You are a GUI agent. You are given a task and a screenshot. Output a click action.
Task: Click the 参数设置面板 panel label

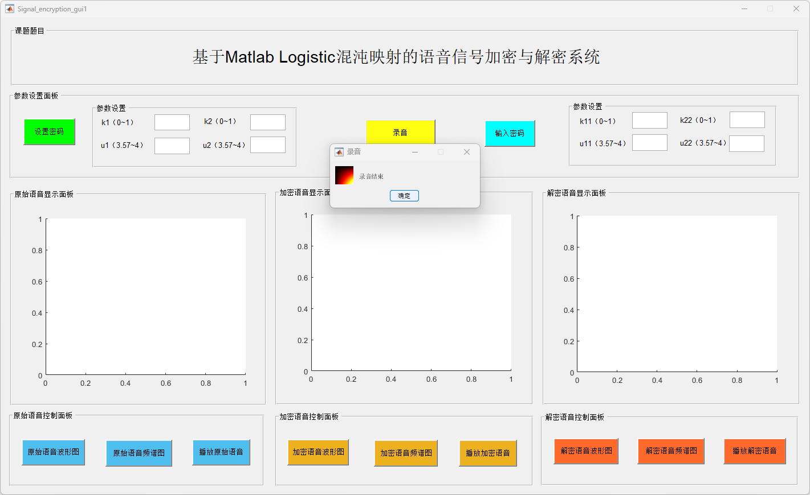pos(36,96)
